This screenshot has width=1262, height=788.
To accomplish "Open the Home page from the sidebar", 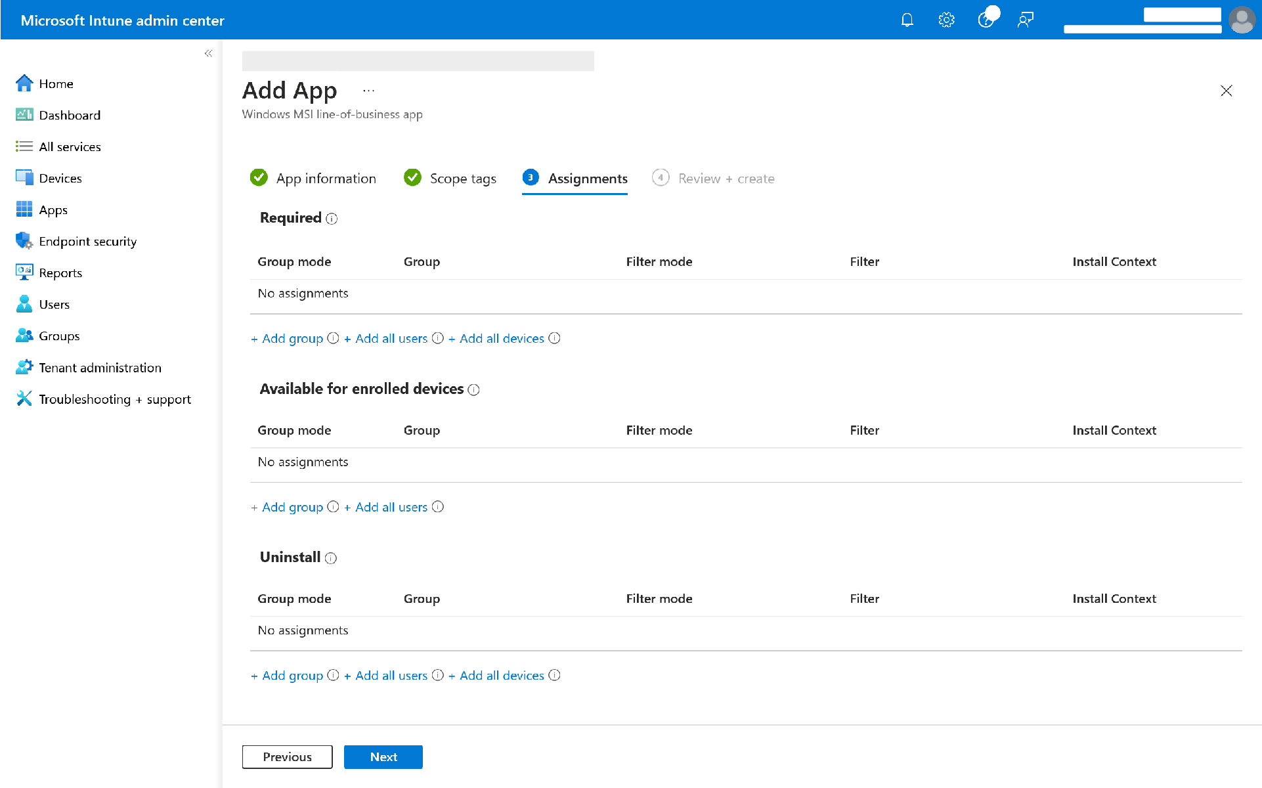I will coord(54,83).
